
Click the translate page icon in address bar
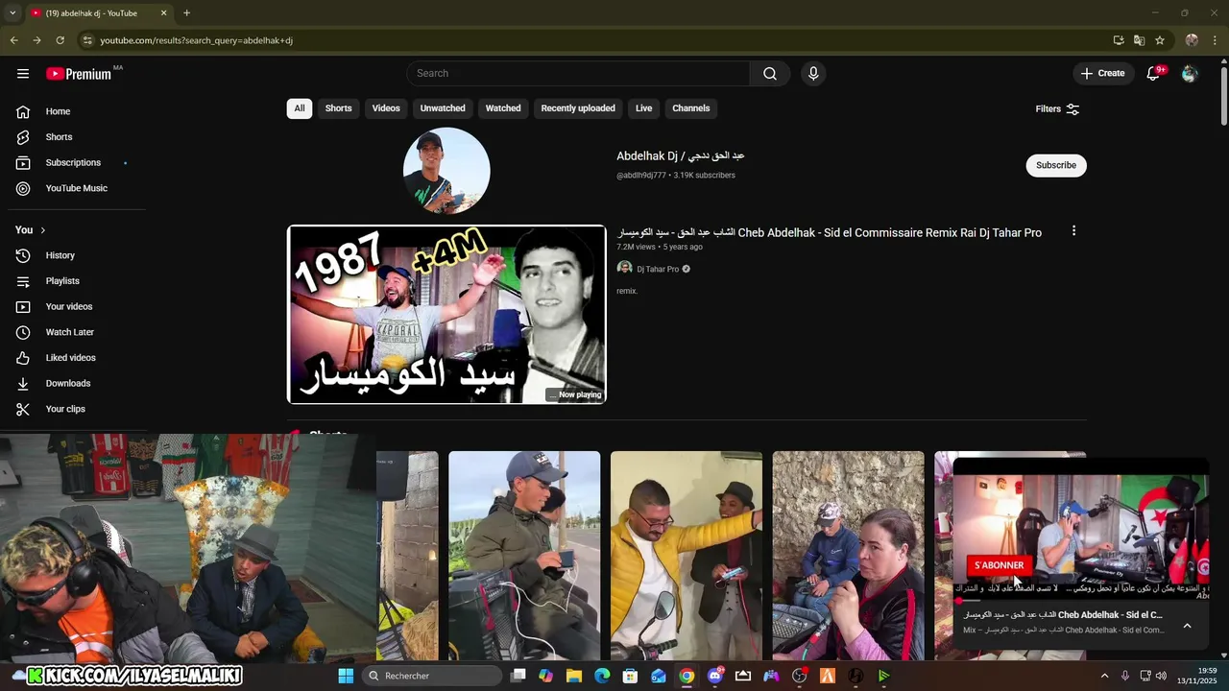coord(1139,40)
